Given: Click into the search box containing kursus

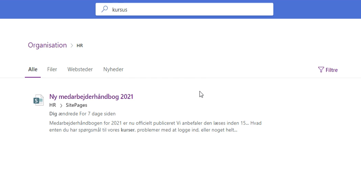Looking at the screenshot, I should 184,9.
